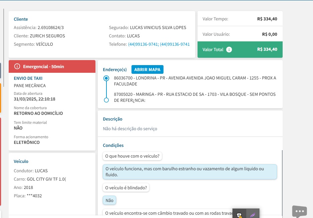
Task: Click the Condições section heading
Action: (113, 145)
